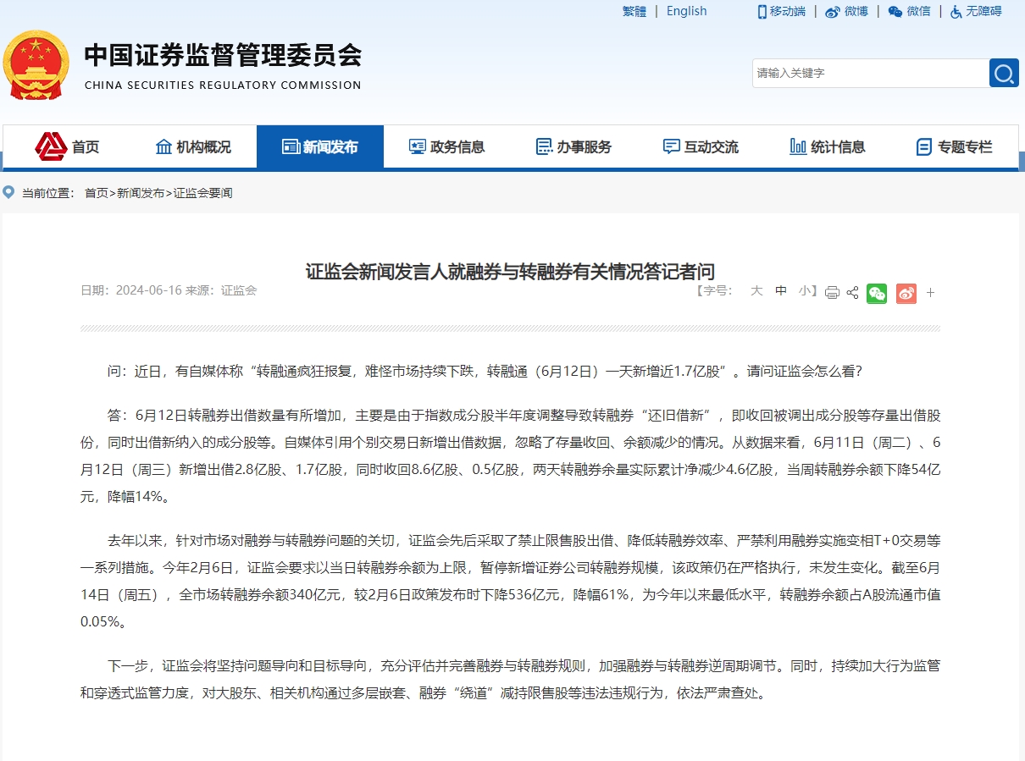The height and width of the screenshot is (761, 1025).
Task: Click the date text 2024-06-16
Action: [149, 290]
